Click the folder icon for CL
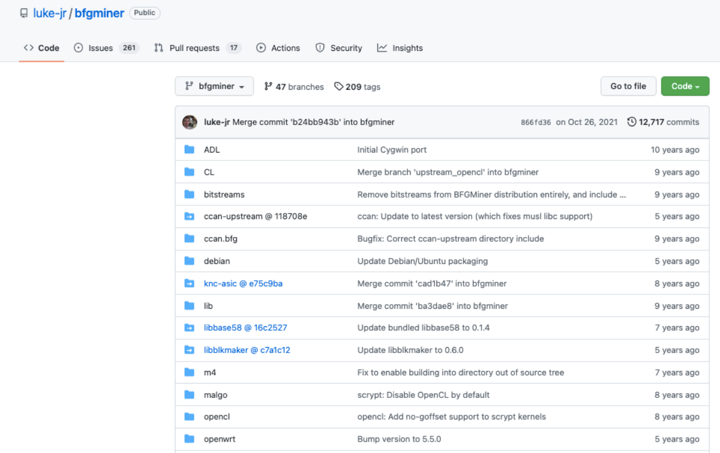720x453 pixels. [190, 172]
